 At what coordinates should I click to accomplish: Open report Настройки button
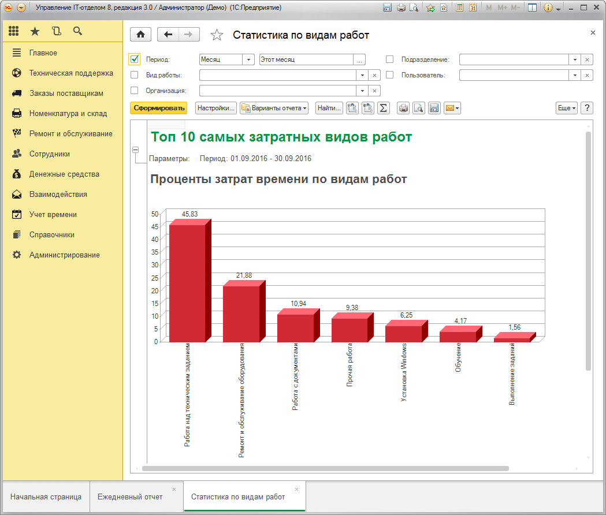(x=216, y=108)
